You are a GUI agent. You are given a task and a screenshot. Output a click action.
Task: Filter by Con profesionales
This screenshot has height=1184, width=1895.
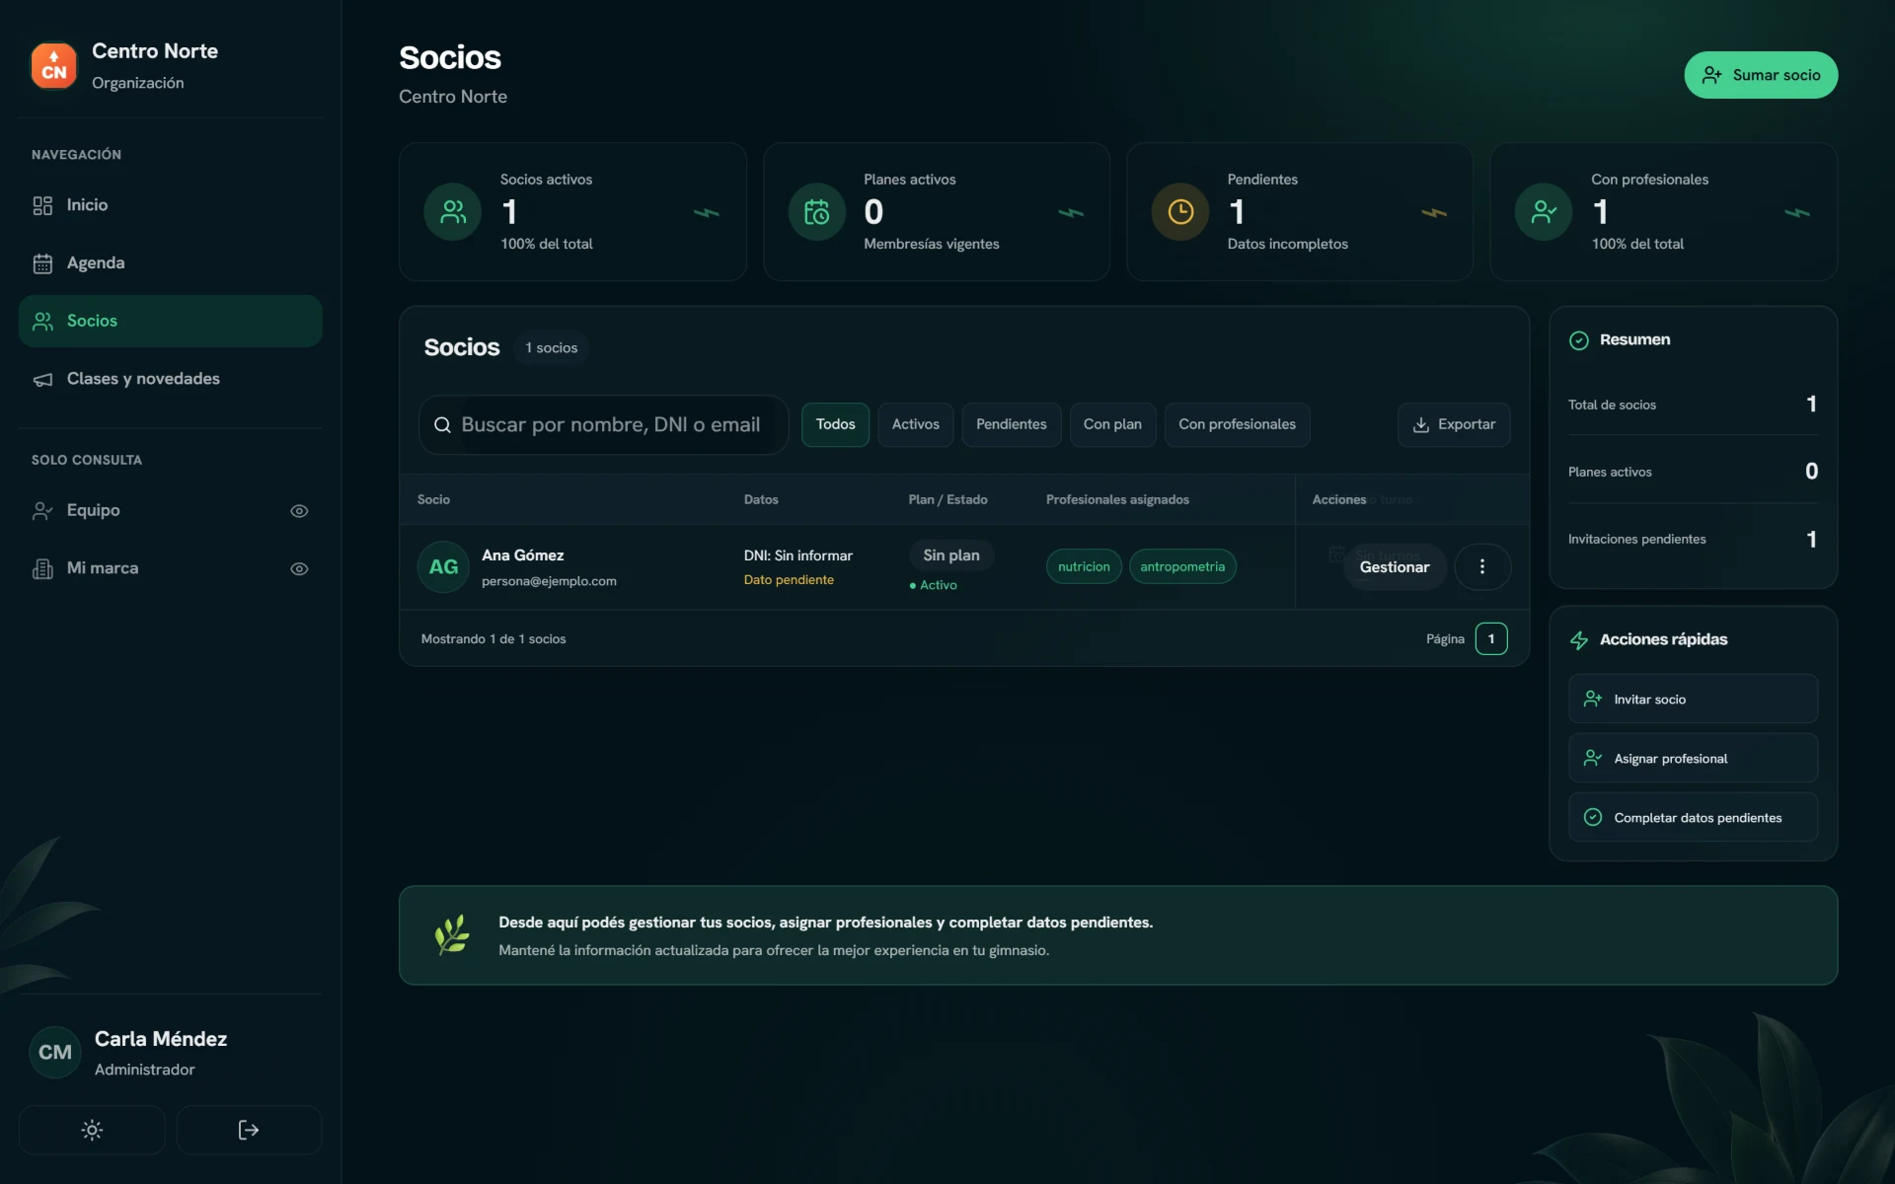click(x=1237, y=424)
